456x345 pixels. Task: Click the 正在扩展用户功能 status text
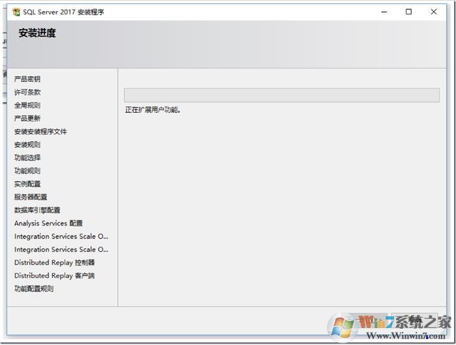[153, 110]
